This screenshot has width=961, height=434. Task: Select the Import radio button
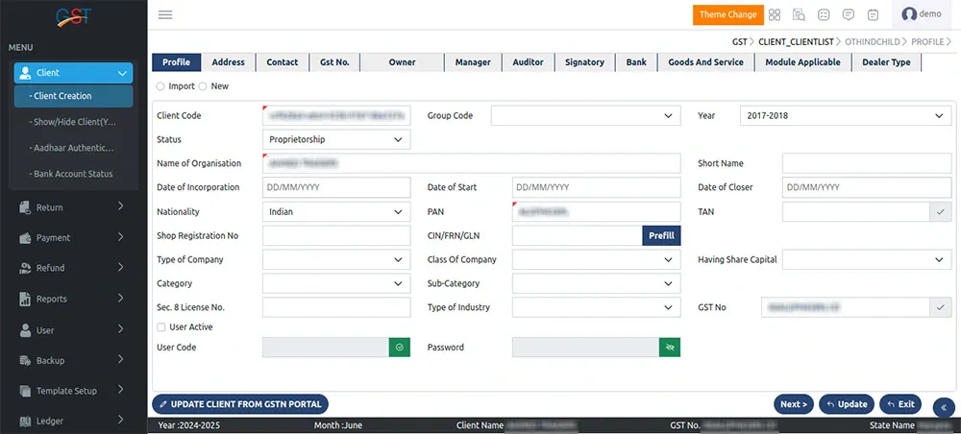(x=160, y=86)
